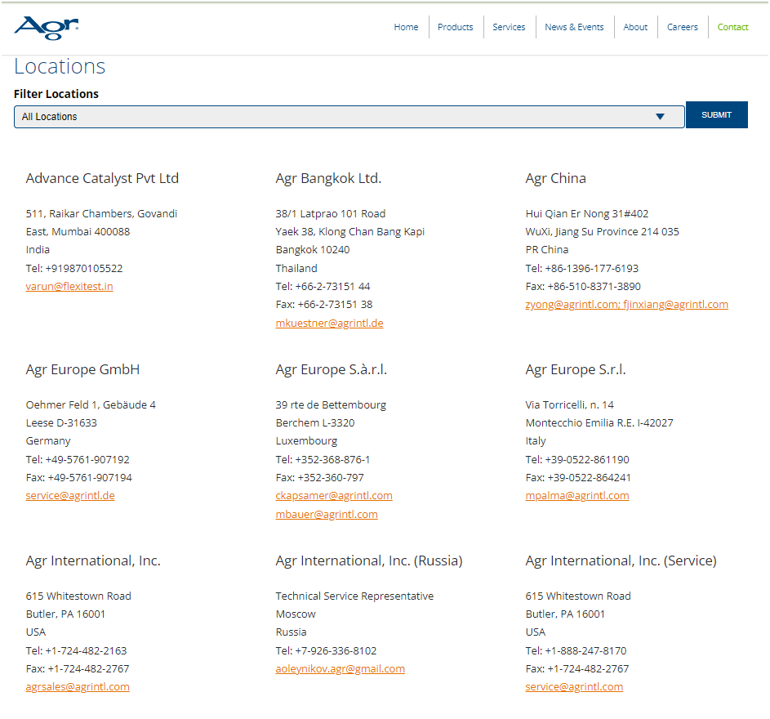Click the SUBMIT button
The image size is (770, 719).
(716, 114)
